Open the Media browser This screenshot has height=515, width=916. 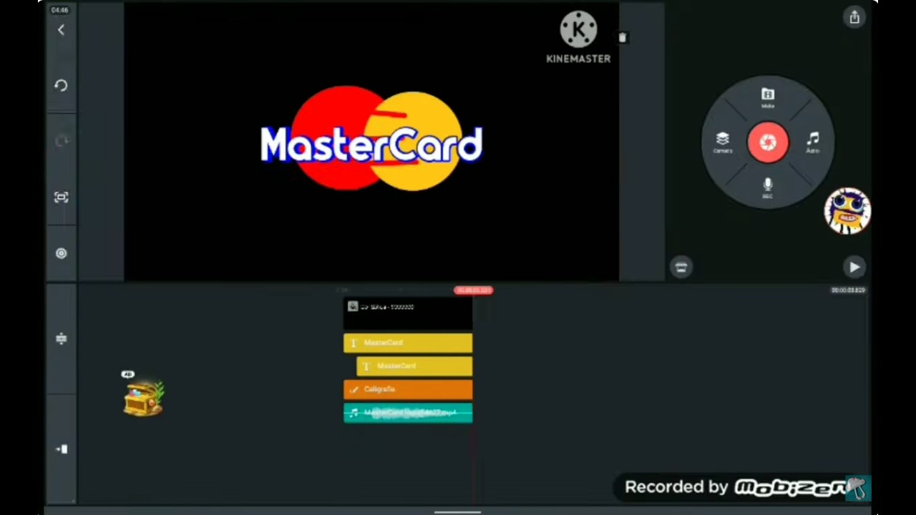pos(768,98)
